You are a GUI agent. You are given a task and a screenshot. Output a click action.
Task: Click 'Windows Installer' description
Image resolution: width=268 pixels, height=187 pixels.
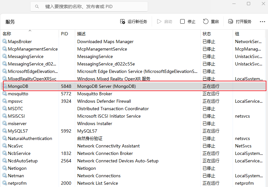click(x=95, y=123)
